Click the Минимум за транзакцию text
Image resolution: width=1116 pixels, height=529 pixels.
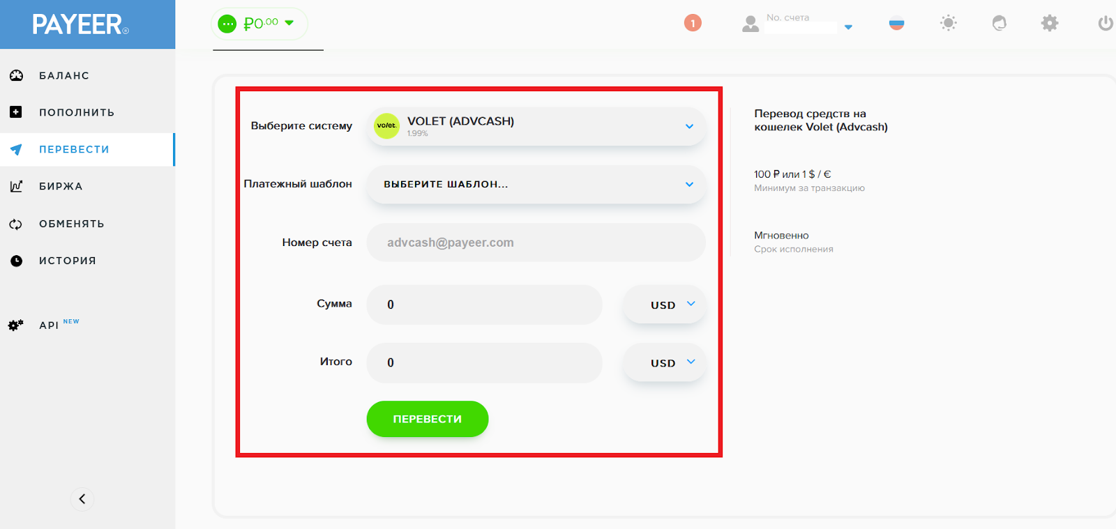tap(809, 188)
